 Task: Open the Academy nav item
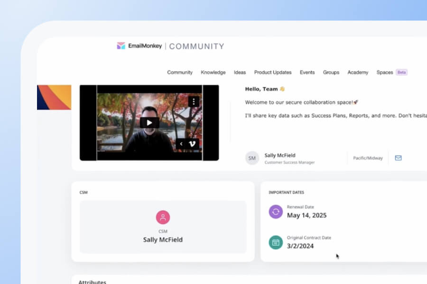pos(358,72)
